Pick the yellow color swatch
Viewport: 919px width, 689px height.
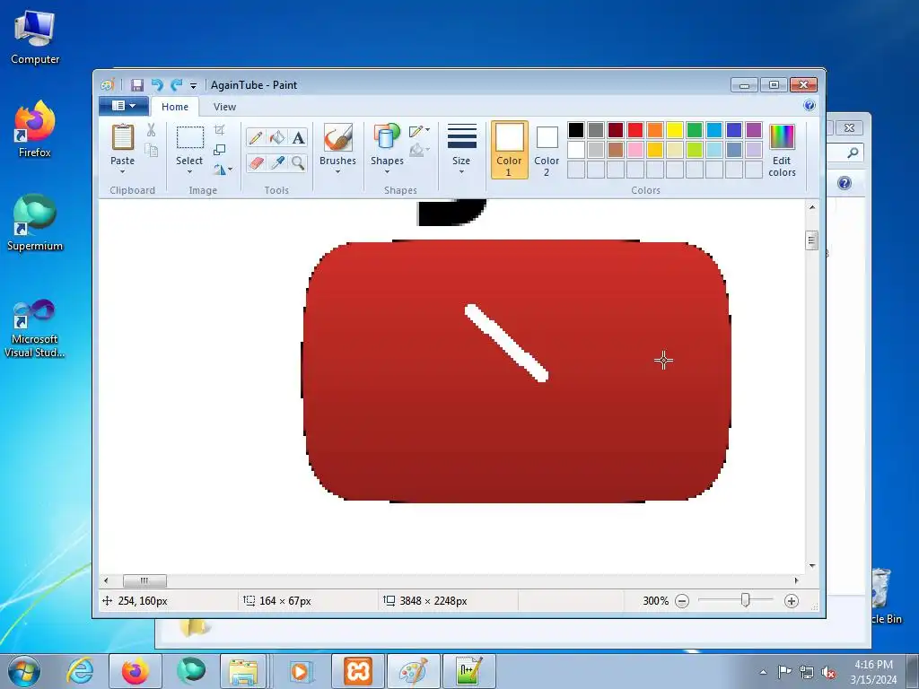675,130
